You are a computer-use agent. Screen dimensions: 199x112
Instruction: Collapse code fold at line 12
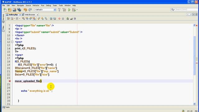(12, 42)
